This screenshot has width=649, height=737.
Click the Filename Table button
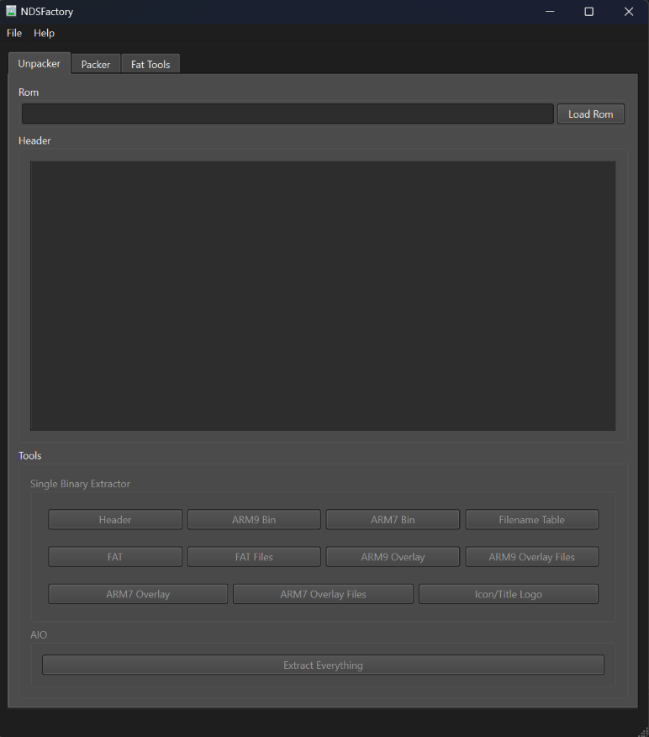coord(531,520)
